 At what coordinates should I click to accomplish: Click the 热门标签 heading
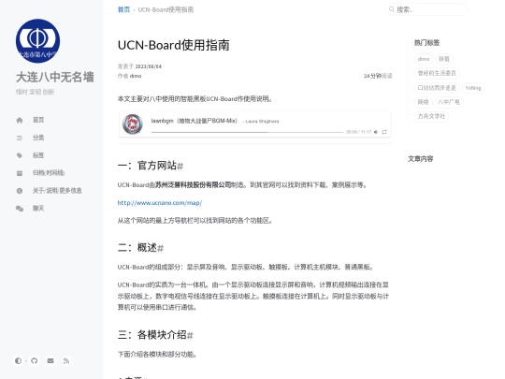coord(426,42)
